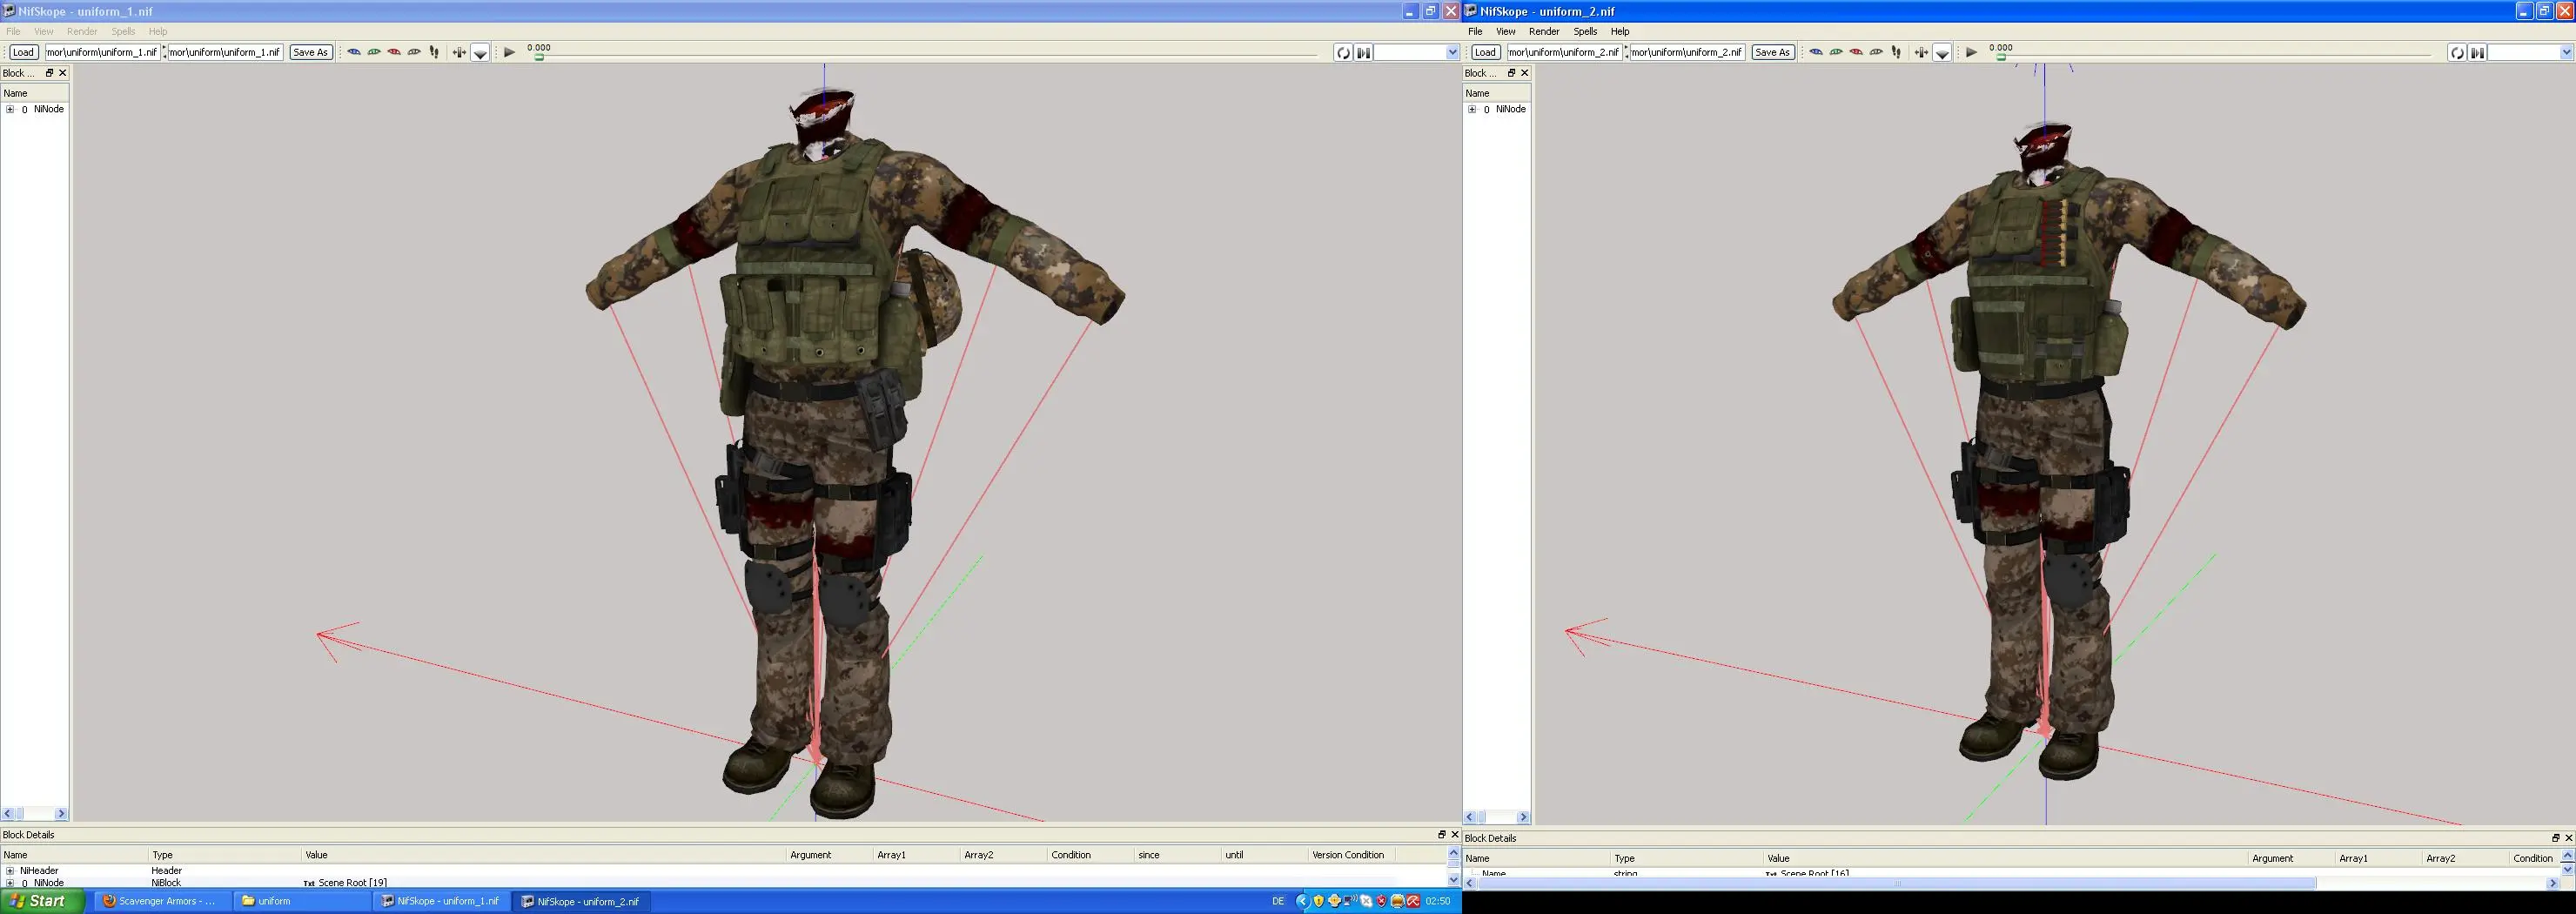
Task: Switch to NifSkope uniform_1.nif taskbar button
Action: 440,901
